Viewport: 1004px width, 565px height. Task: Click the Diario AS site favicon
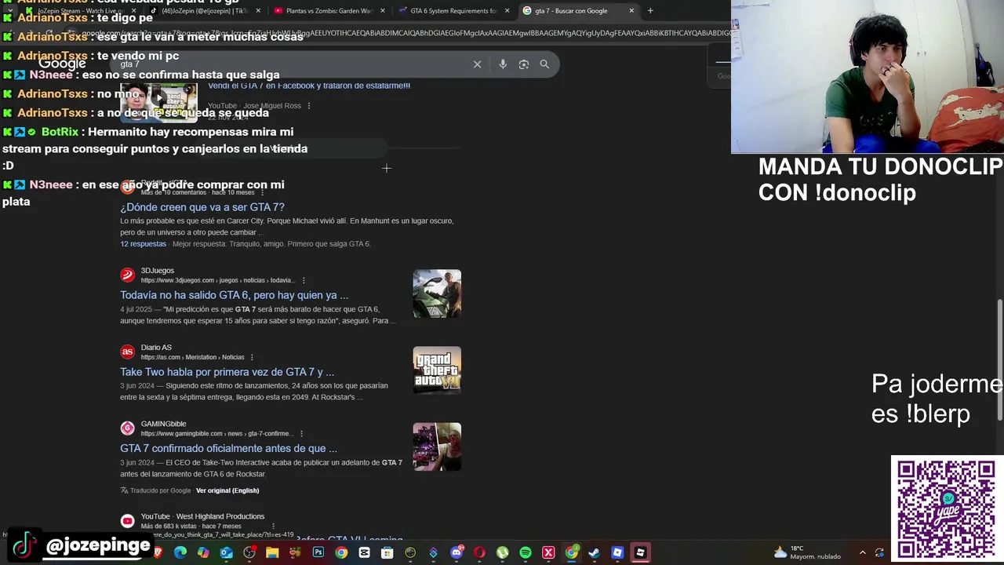pos(127,352)
